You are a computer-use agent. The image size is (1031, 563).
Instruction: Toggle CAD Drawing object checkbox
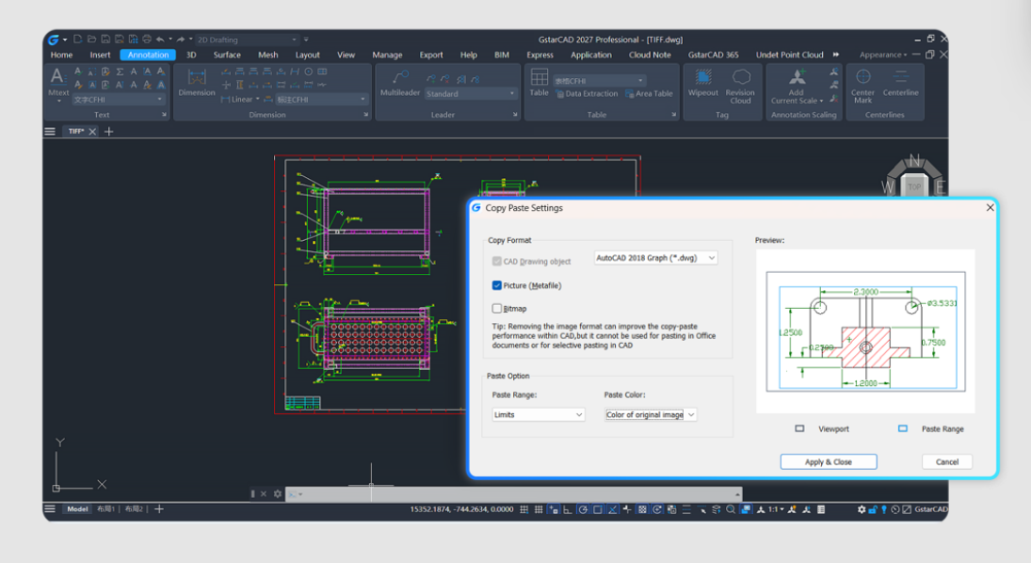[496, 261]
